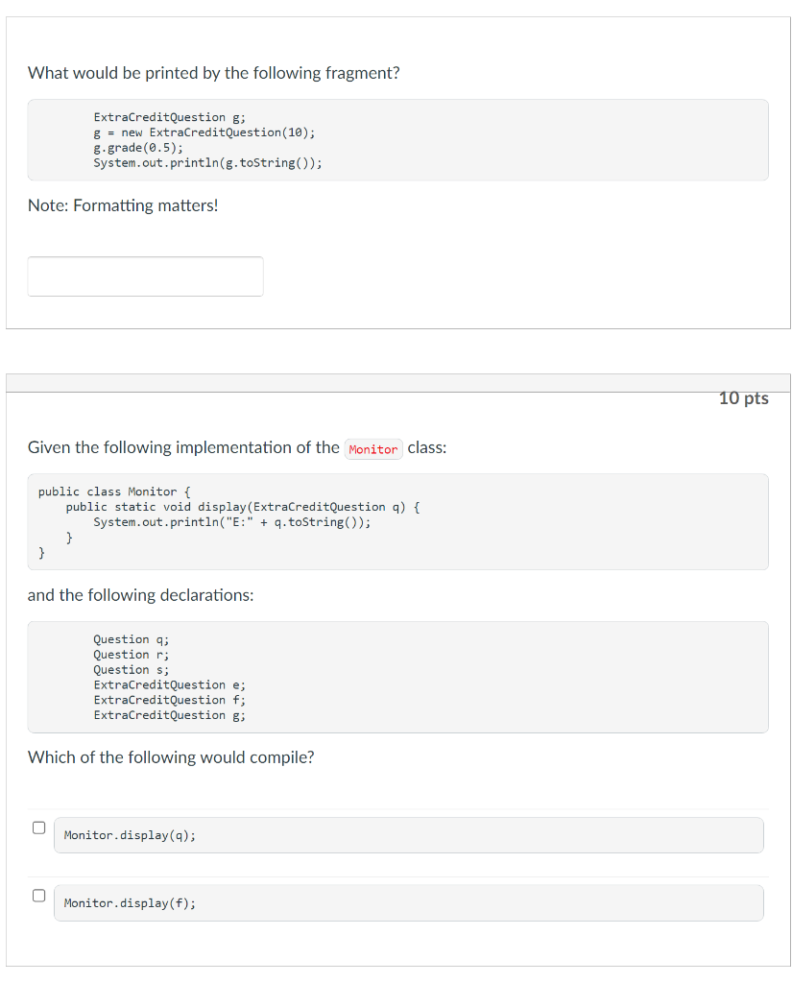This screenshot has height=983, width=792.
Task: Toggle the first checkbox under the compile question
Action: pyautogui.click(x=38, y=827)
